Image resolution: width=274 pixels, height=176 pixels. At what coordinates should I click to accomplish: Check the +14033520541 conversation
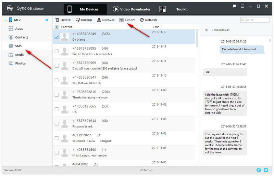coord(57,80)
